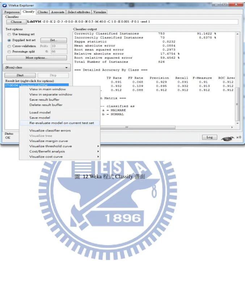
Task: Switch to the Classify tab
Action: click(29, 12)
